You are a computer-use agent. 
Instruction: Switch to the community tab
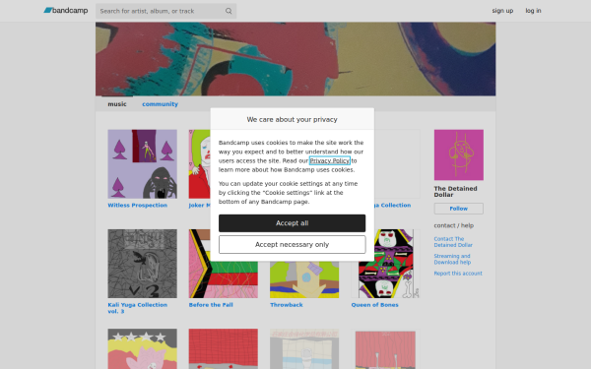point(160,104)
